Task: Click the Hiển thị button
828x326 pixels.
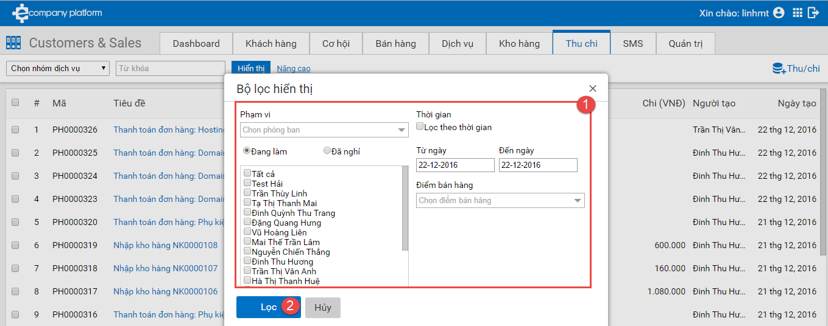Action: pyautogui.click(x=251, y=68)
